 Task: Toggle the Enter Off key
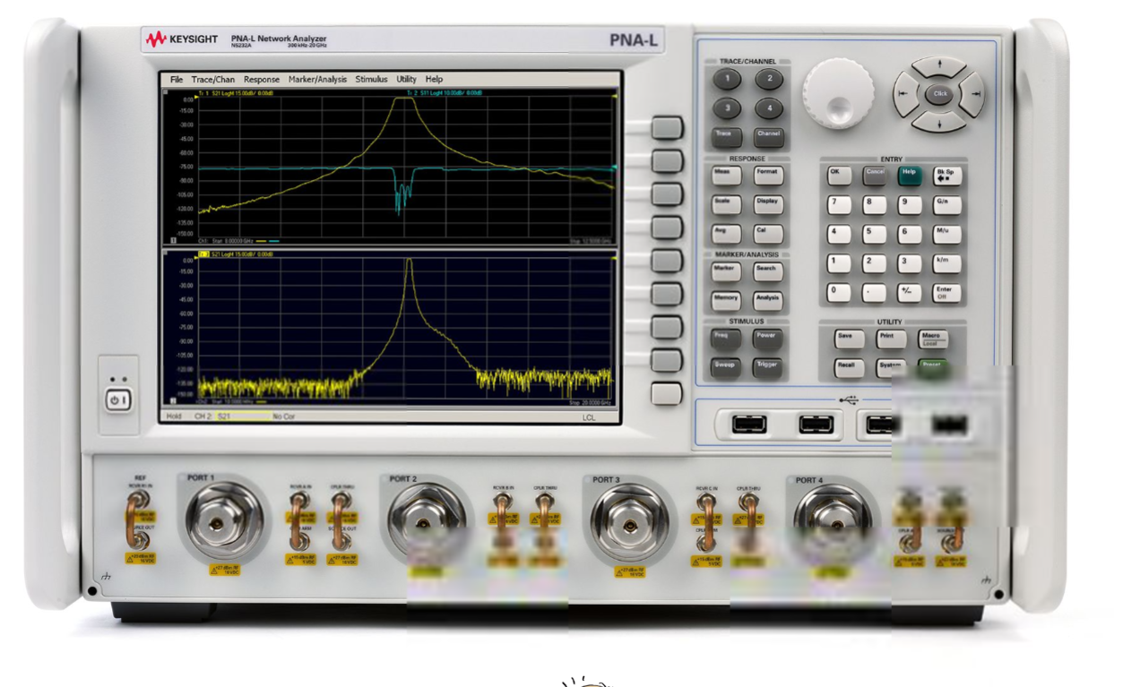point(946,293)
